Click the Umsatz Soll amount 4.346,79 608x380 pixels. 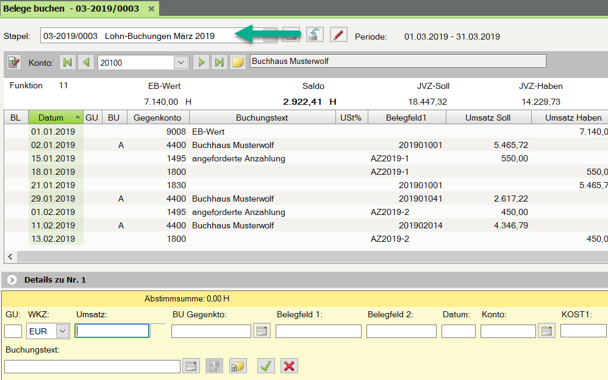[510, 225]
